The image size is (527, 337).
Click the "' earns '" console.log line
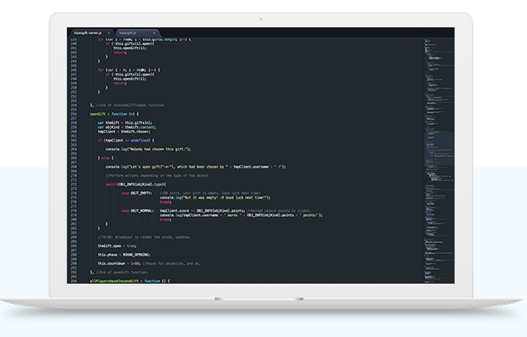(x=241, y=215)
